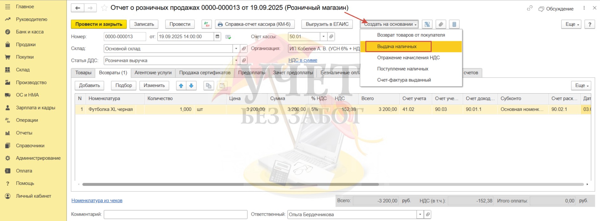Expand the Создать на основании dropdown

coord(390,24)
